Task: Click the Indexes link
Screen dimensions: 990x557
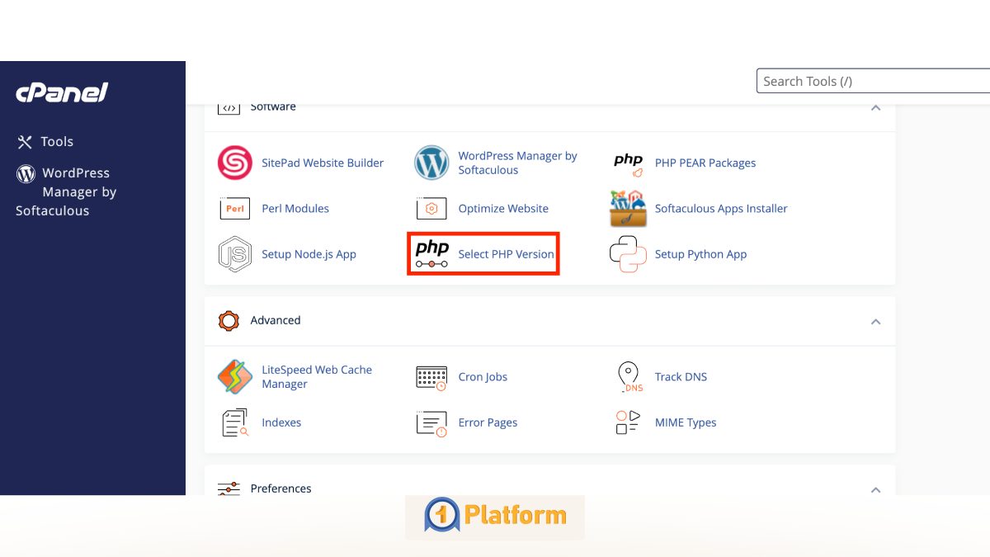Action: pyautogui.click(x=281, y=422)
